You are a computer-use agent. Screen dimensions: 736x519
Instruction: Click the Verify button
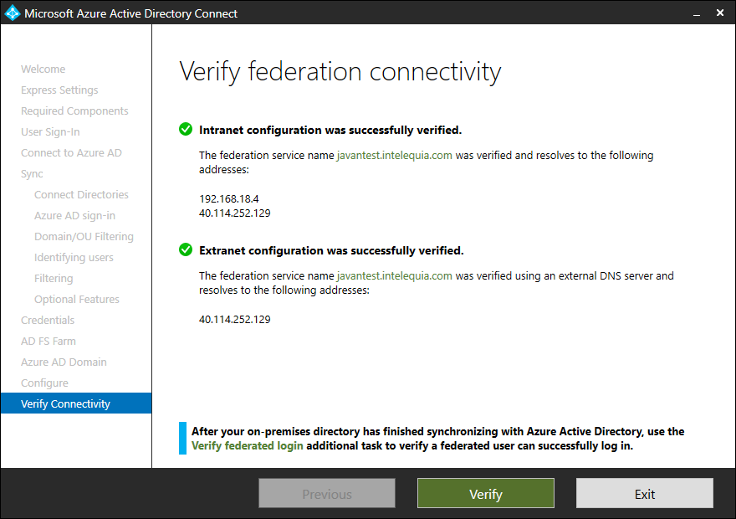pos(485,493)
